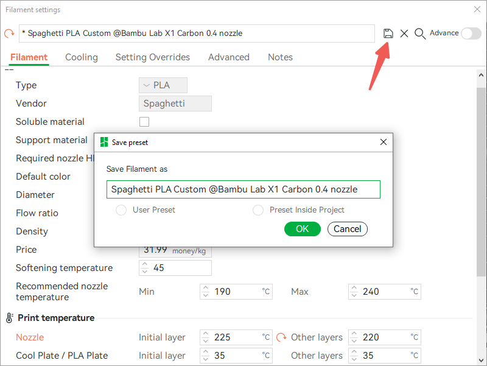Increase recommended nozzle Min temperature
Image resolution: width=487 pixels, height=366 pixels.
pos(206,288)
